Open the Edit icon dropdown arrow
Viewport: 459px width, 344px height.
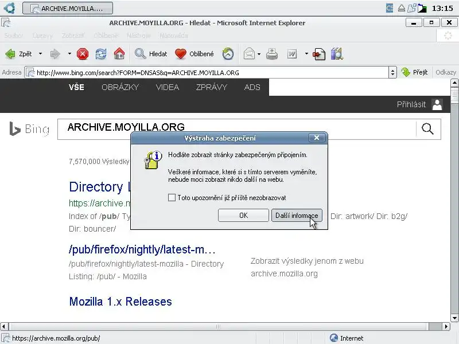point(306,54)
